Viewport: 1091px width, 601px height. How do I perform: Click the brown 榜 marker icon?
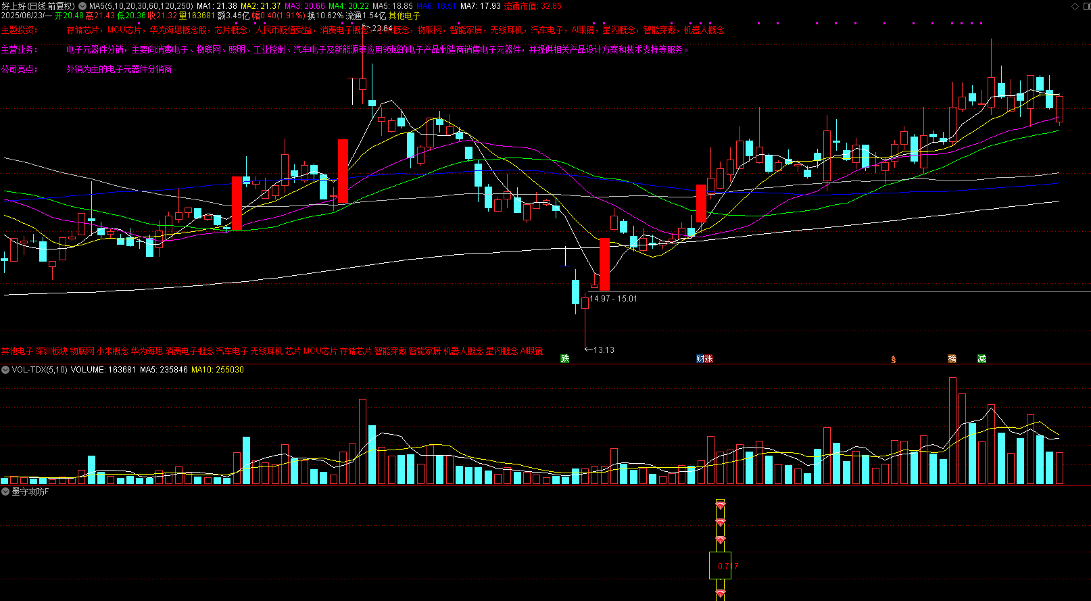[952, 359]
